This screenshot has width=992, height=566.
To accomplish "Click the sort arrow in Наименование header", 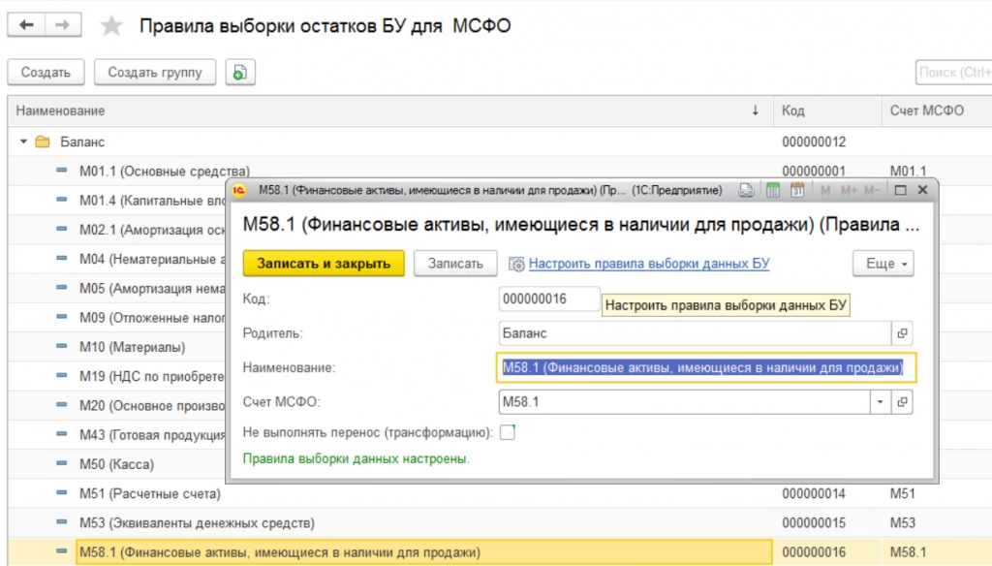I will tap(755, 110).
